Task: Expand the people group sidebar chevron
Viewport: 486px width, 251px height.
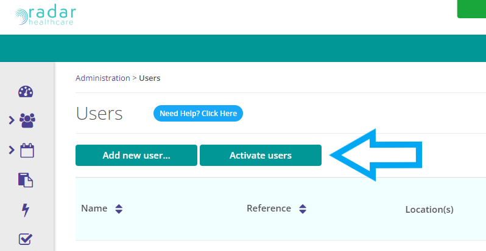Action: pyautogui.click(x=12, y=120)
